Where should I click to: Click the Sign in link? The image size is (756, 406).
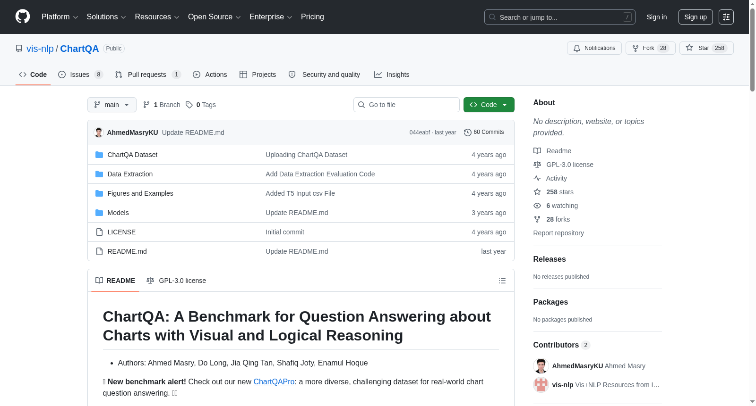(x=657, y=17)
